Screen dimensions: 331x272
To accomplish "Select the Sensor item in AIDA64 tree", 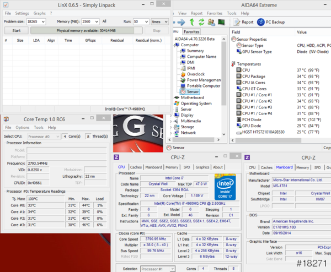I will coord(193,91).
